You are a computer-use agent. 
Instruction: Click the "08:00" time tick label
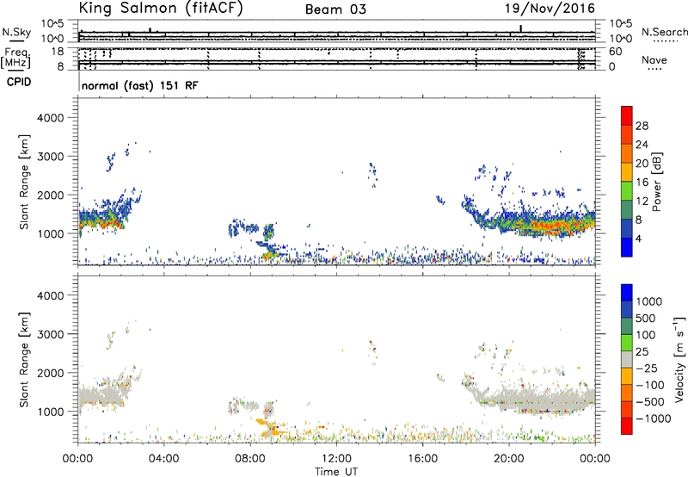[249, 459]
